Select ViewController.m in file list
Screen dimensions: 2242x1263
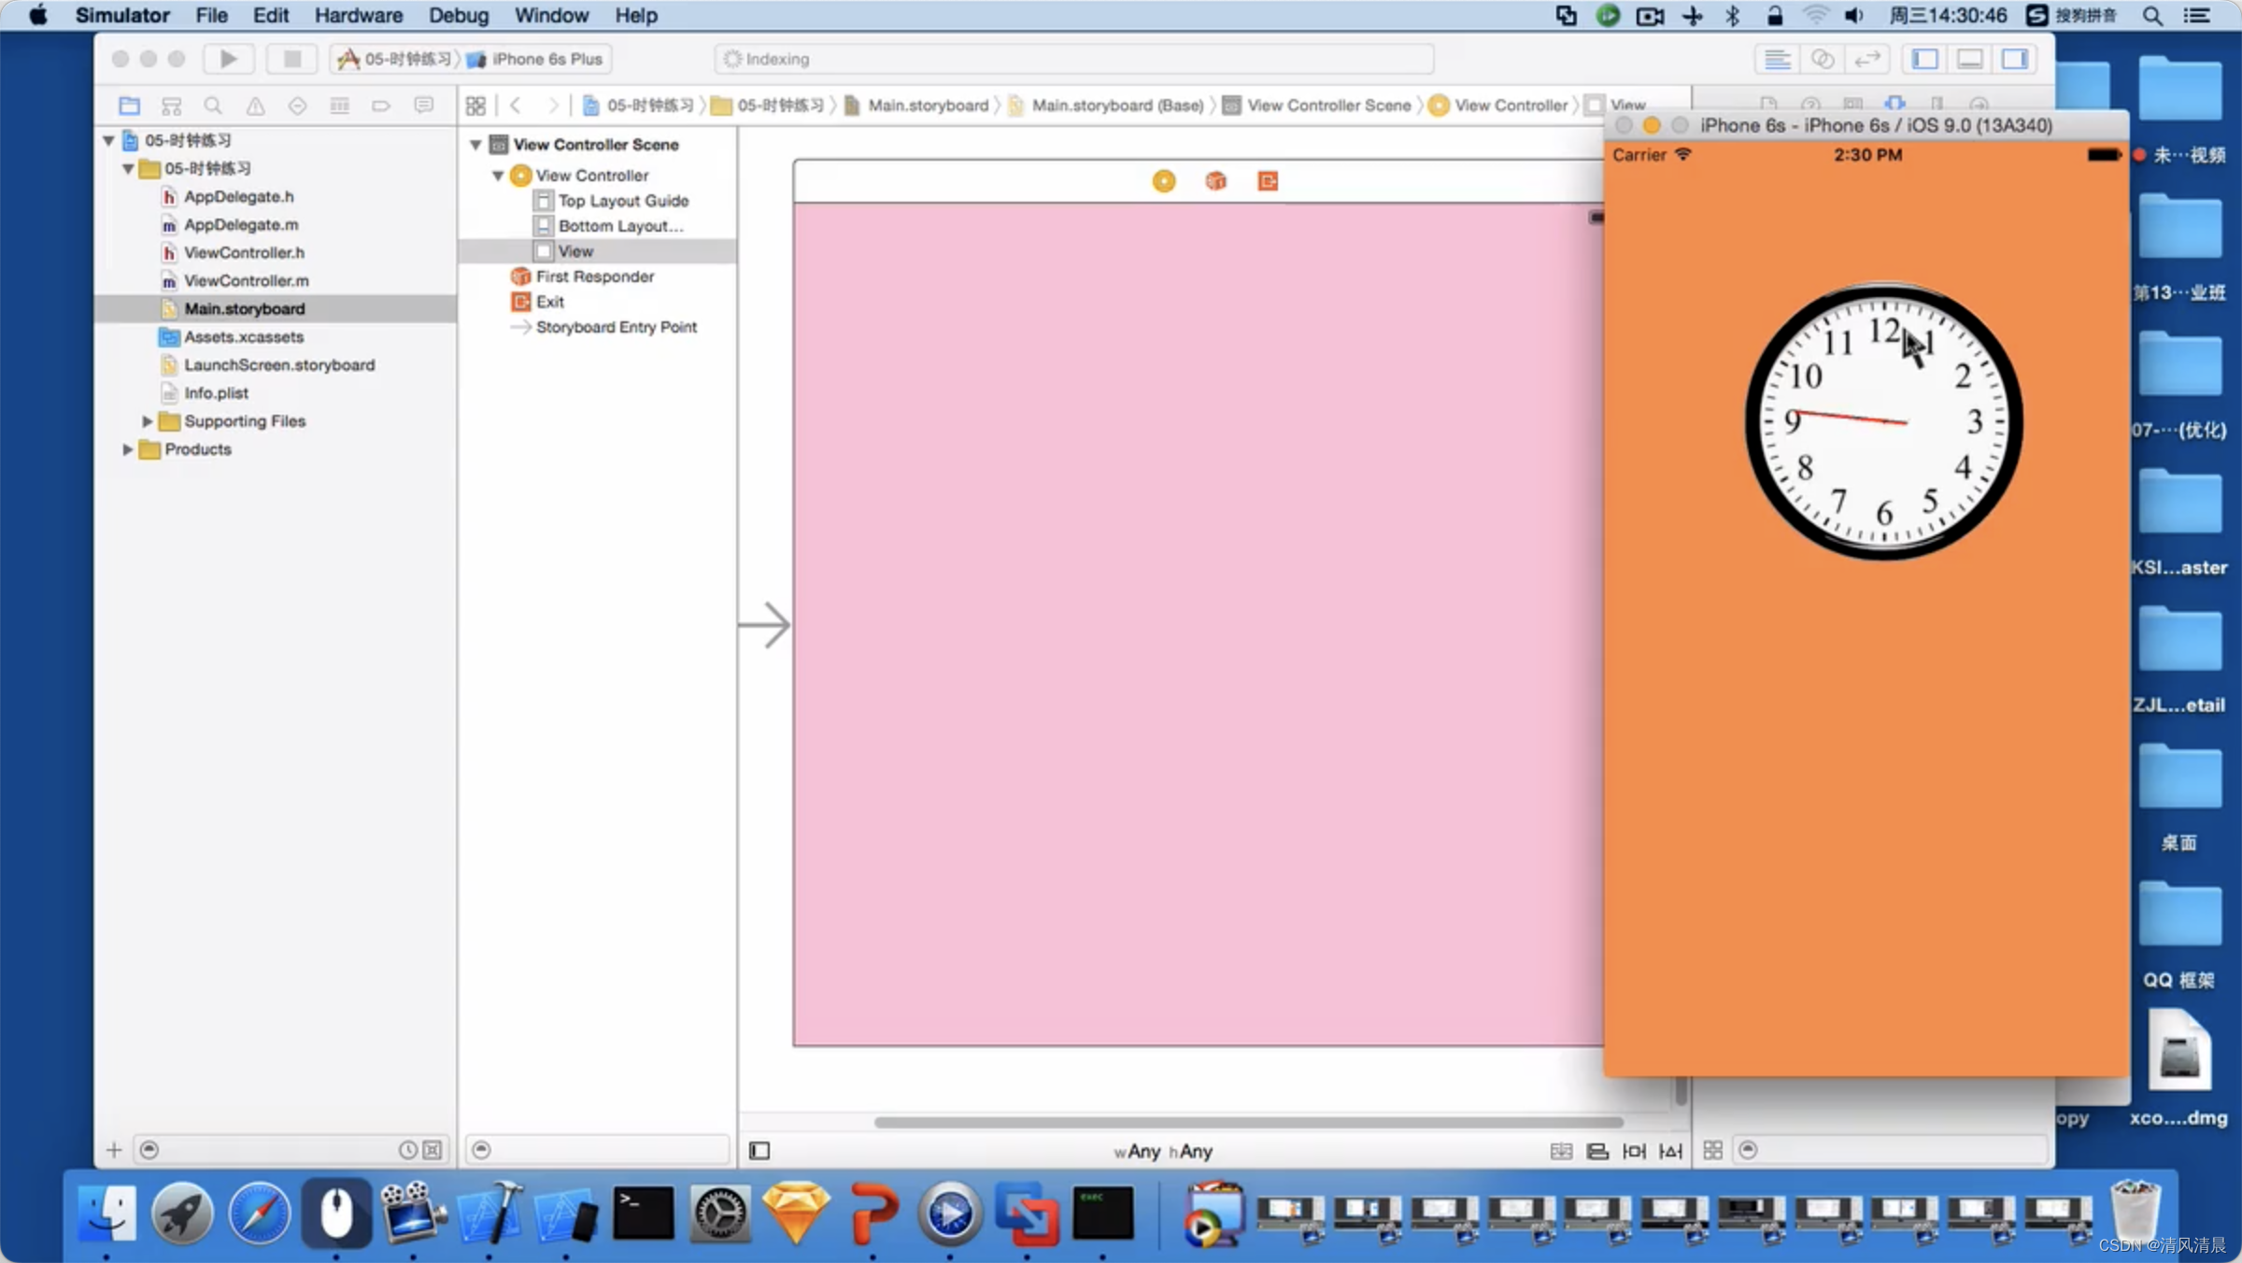tap(247, 278)
